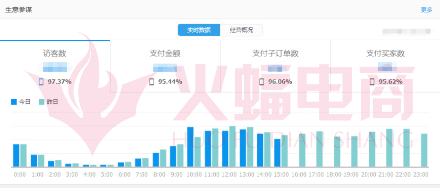Click yesterday's teal bar at 12:00
Screen dimensions: 440x188
(232, 146)
